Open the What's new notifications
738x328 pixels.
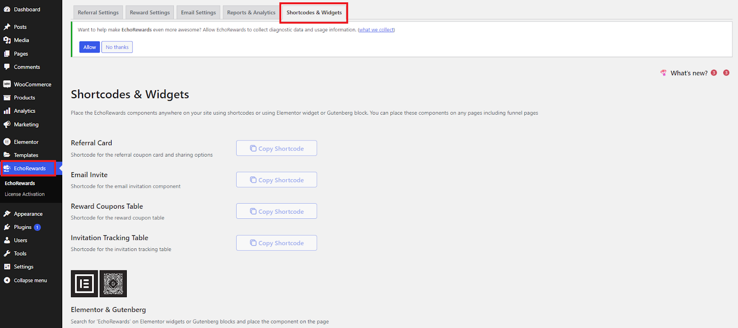point(689,73)
